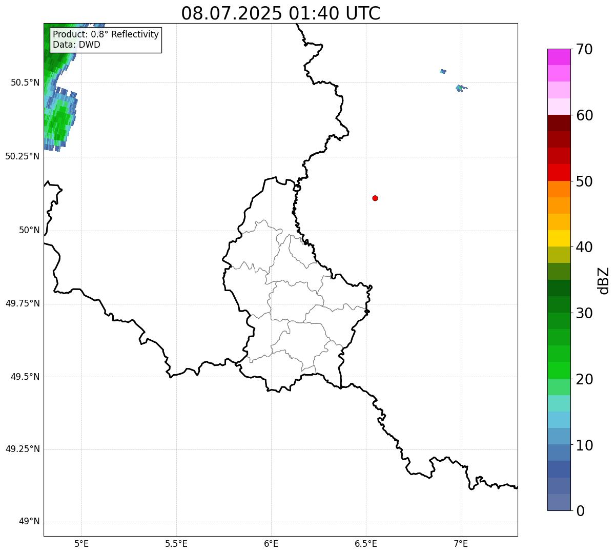Screen dimensions: 616x554
Task: Click the colorbar tick label 10
Action: tap(584, 445)
